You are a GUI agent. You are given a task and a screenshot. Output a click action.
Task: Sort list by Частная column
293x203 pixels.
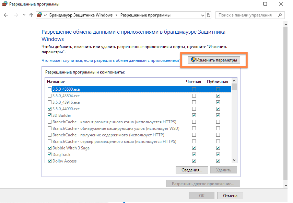[x=194, y=82]
